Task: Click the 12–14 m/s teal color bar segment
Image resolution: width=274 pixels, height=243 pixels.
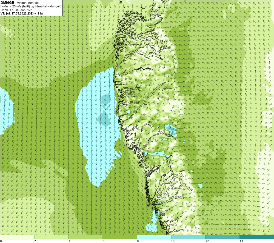Action: [222, 237]
